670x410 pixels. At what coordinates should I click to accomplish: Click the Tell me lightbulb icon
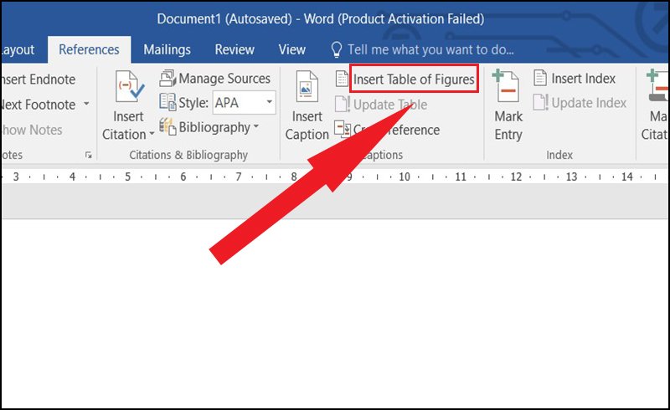pos(337,49)
